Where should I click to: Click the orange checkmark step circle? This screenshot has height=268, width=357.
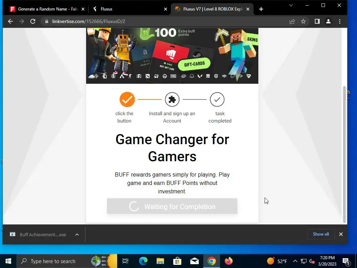click(x=127, y=99)
